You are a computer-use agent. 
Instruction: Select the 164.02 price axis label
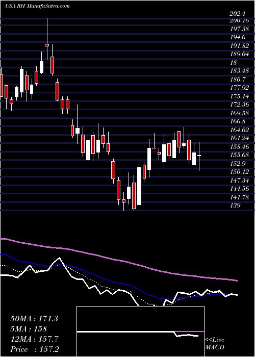click(x=239, y=130)
